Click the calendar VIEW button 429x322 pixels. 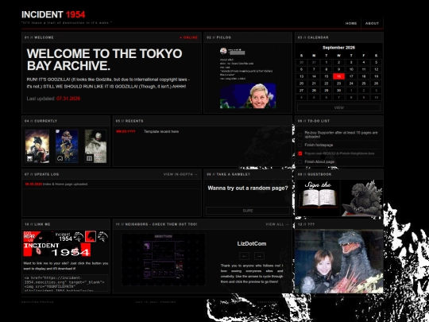point(338,107)
